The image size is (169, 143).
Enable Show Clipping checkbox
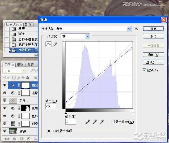(x=113, y=122)
